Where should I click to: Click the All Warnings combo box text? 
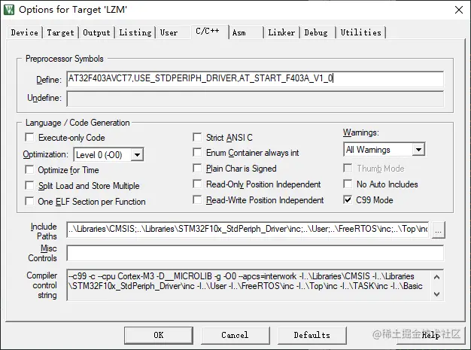368,150
